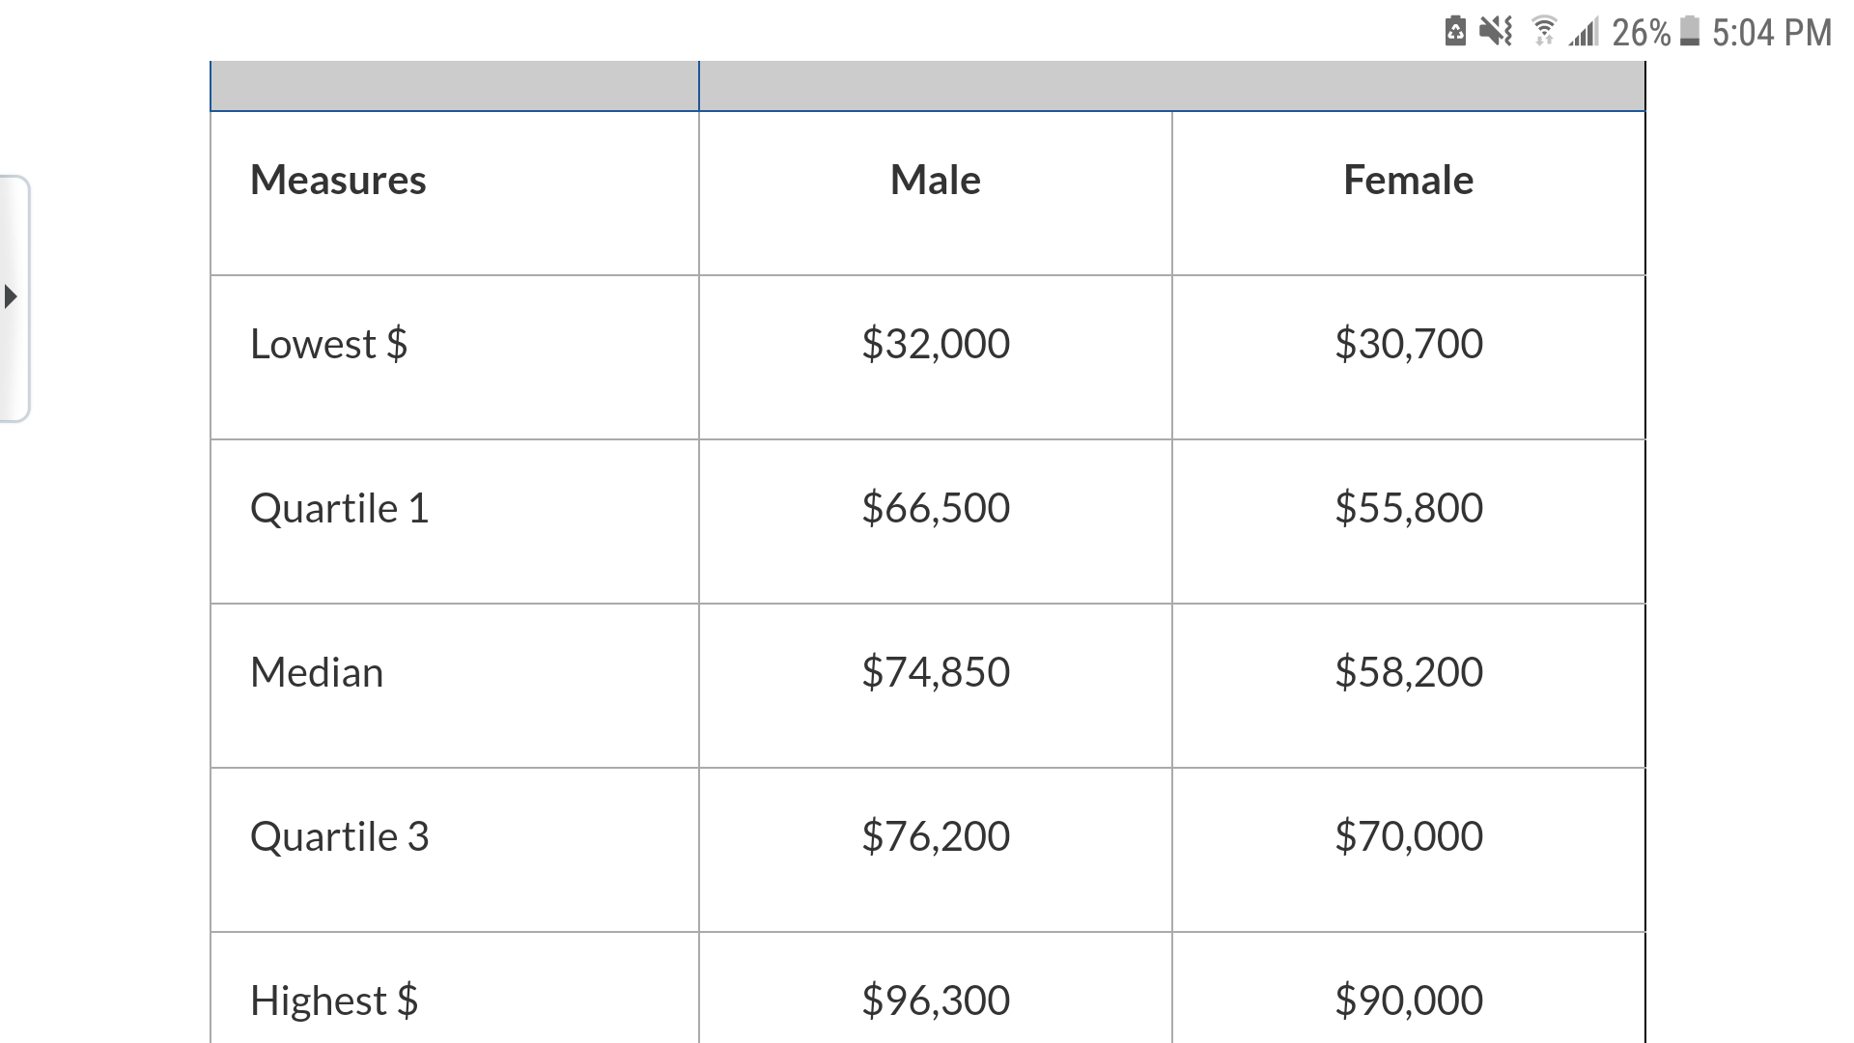Select the Lowest $ row label
The width and height of the screenshot is (1854, 1043).
329,344
